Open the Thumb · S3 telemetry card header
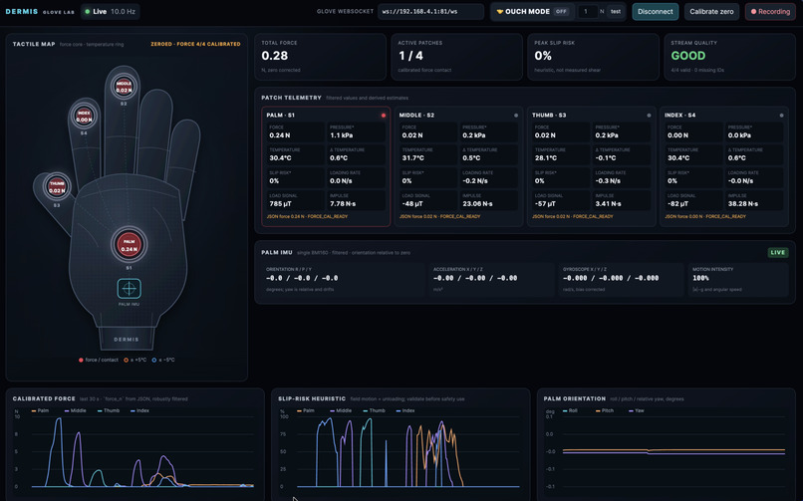The image size is (803, 501). pyautogui.click(x=549, y=116)
